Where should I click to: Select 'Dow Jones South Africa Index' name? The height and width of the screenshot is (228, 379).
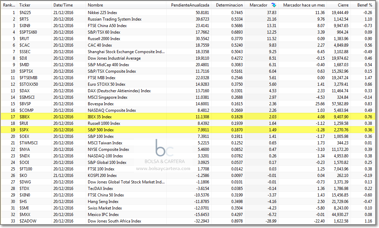coord(115,221)
